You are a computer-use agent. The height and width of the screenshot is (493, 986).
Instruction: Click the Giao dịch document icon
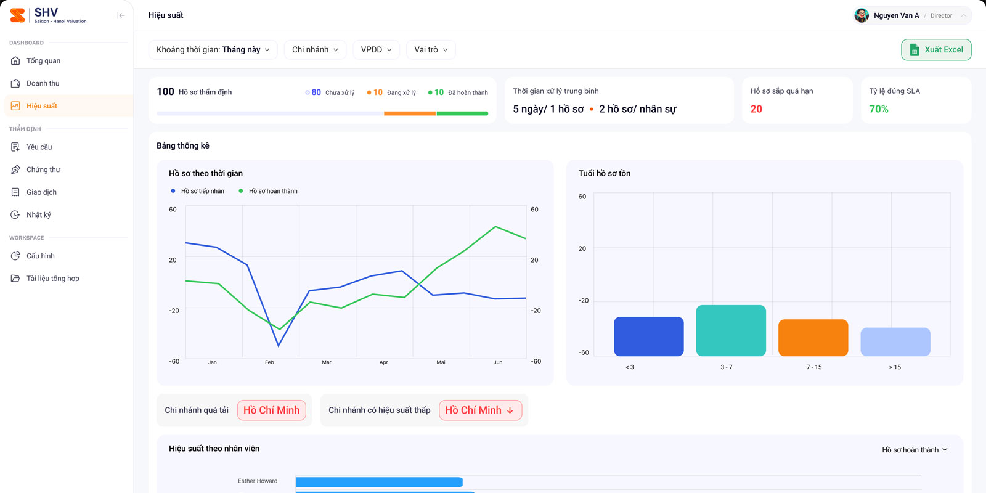(15, 192)
